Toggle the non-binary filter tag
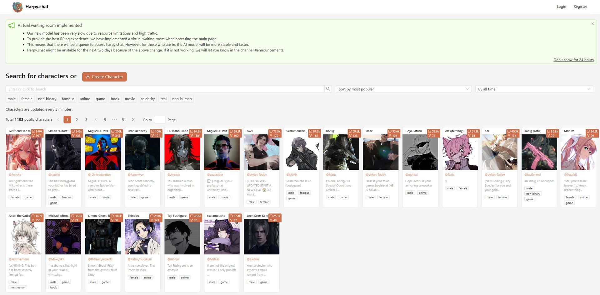Screen dimensions: 600x295 point(47,99)
